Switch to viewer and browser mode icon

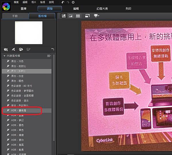[x=64, y=16]
